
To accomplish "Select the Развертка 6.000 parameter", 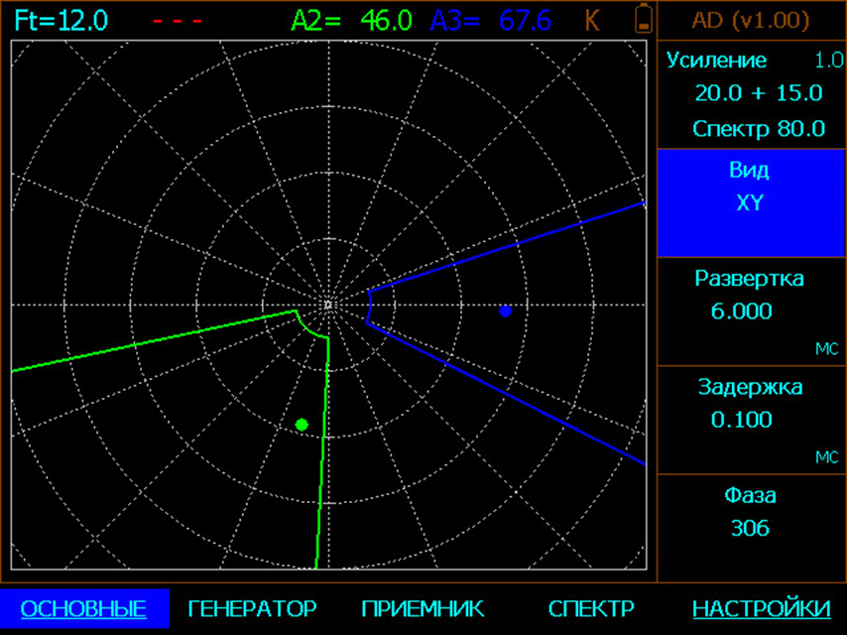I will [x=750, y=311].
